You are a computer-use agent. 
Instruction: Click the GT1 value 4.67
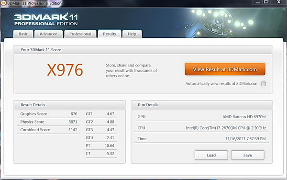[110, 114]
